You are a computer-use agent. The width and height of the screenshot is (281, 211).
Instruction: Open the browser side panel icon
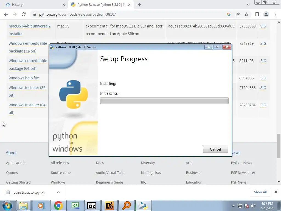257,14
